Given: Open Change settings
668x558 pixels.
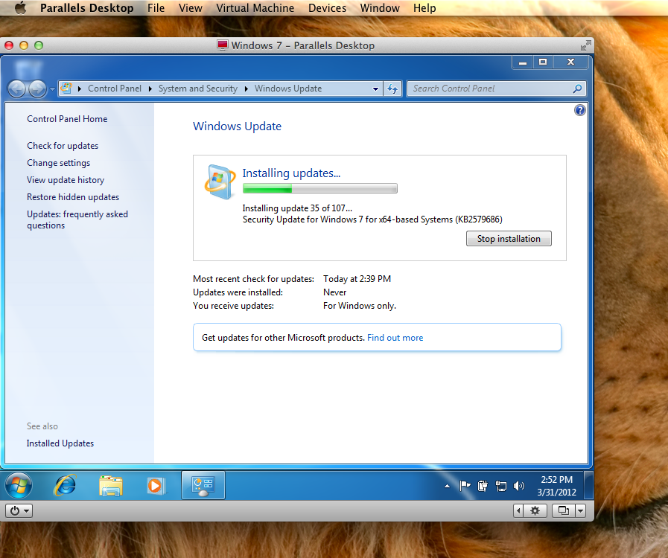Looking at the screenshot, I should tap(59, 163).
